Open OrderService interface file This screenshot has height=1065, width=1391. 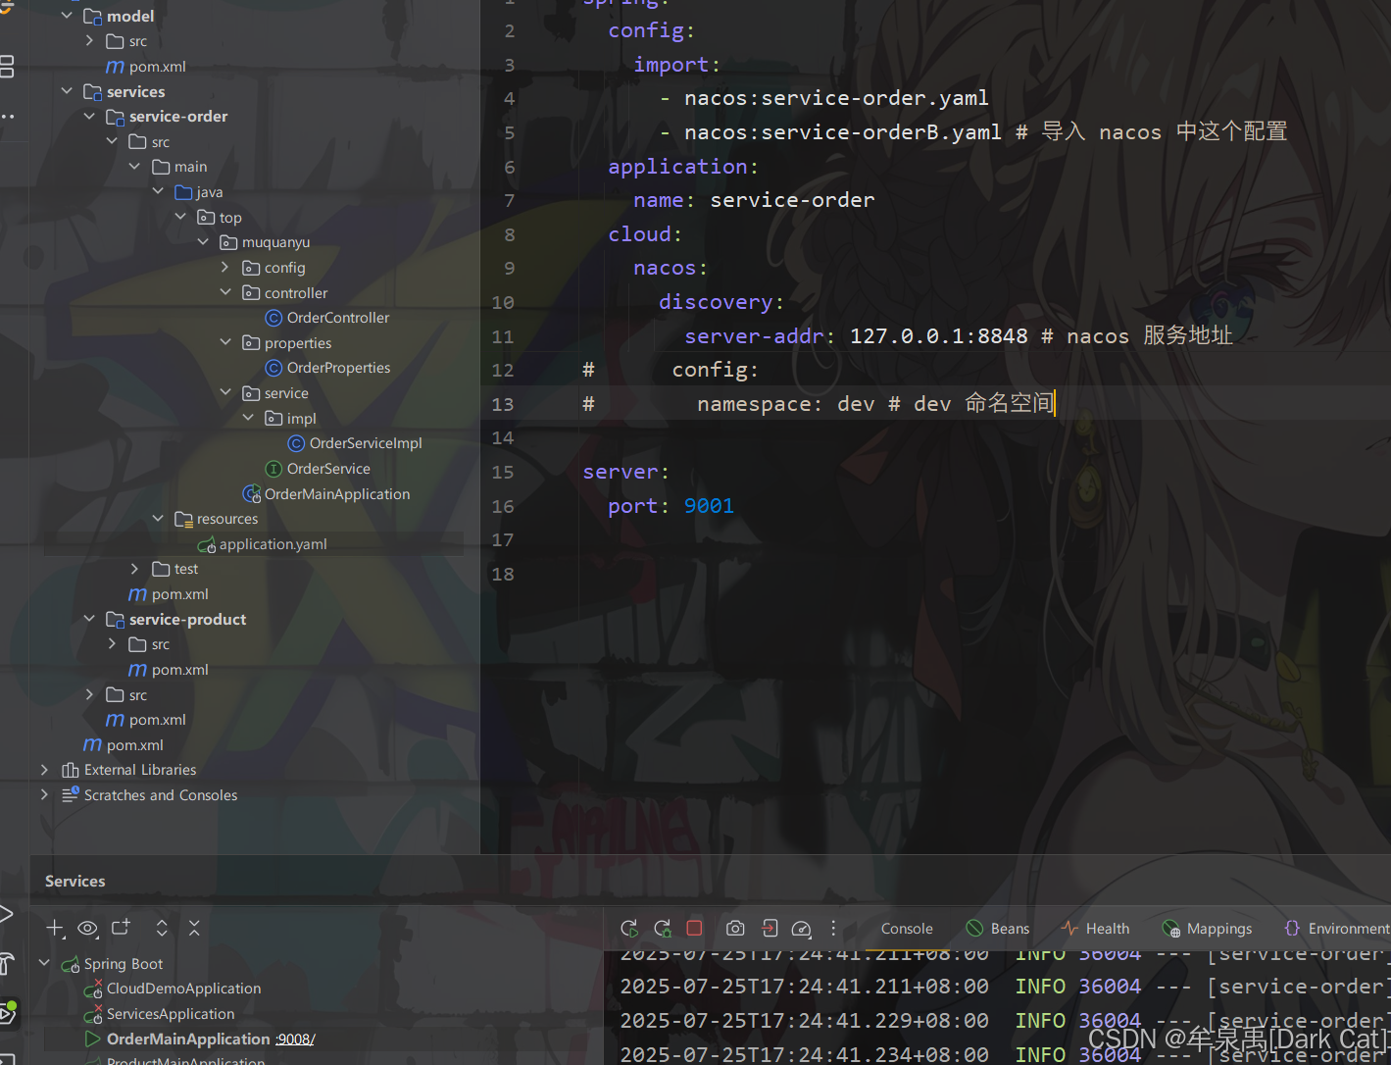tap(328, 469)
